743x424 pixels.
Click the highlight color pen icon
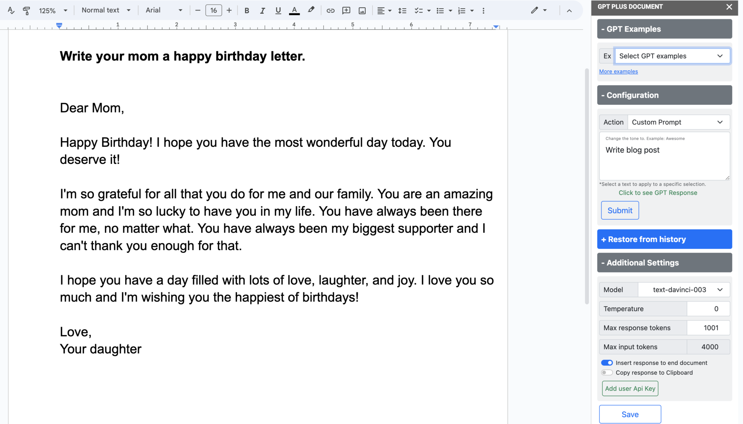[x=311, y=10]
